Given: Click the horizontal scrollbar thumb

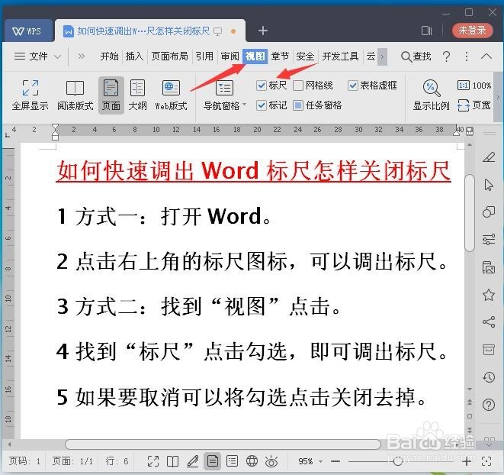Looking at the screenshot, I should [223, 444].
